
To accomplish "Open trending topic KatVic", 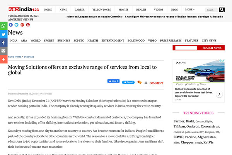I will (x=208, y=142).
